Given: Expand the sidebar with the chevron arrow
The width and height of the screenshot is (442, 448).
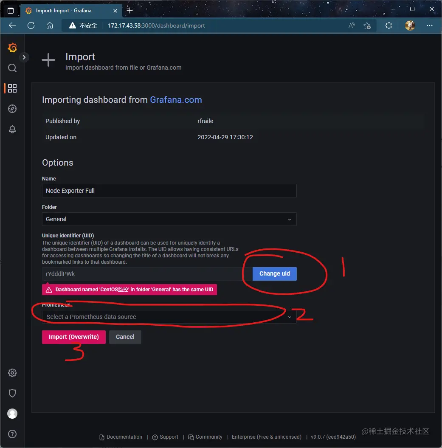Looking at the screenshot, I should (24, 57).
